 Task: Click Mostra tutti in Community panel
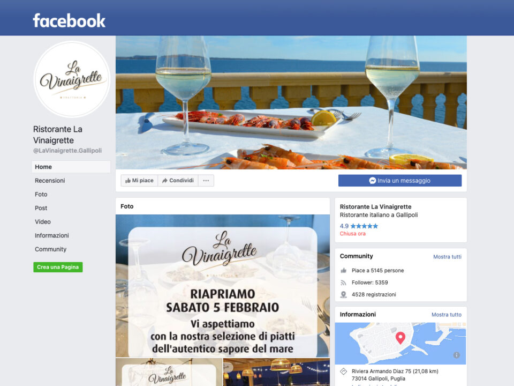[447, 257]
